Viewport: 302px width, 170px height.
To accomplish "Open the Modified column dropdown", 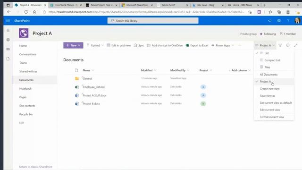I will tap(149, 70).
